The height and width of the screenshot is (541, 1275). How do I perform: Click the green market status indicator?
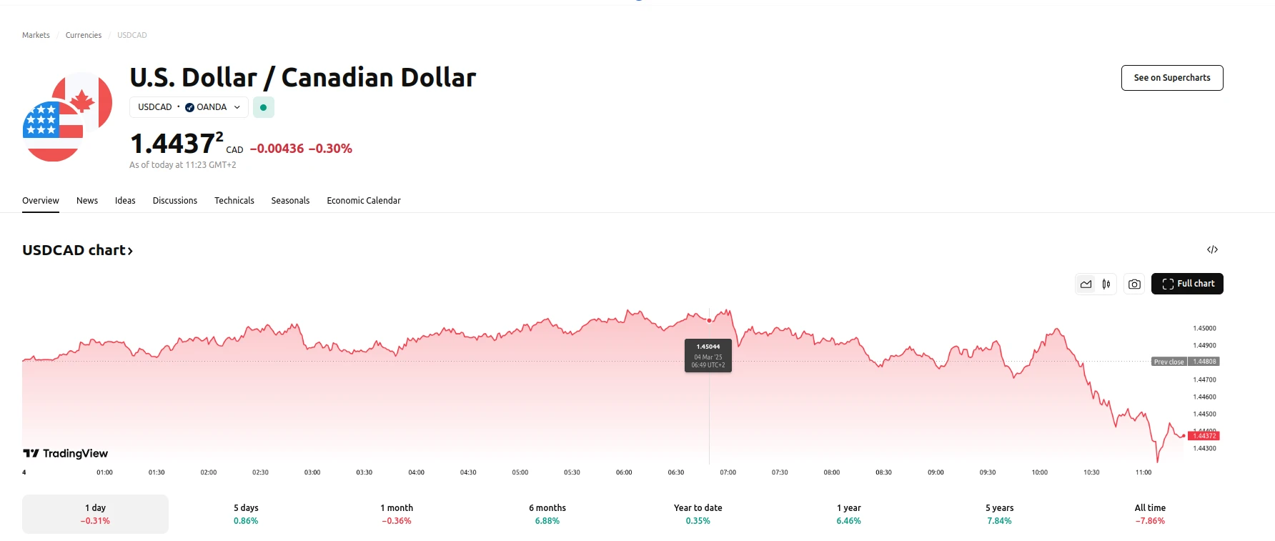click(x=263, y=107)
